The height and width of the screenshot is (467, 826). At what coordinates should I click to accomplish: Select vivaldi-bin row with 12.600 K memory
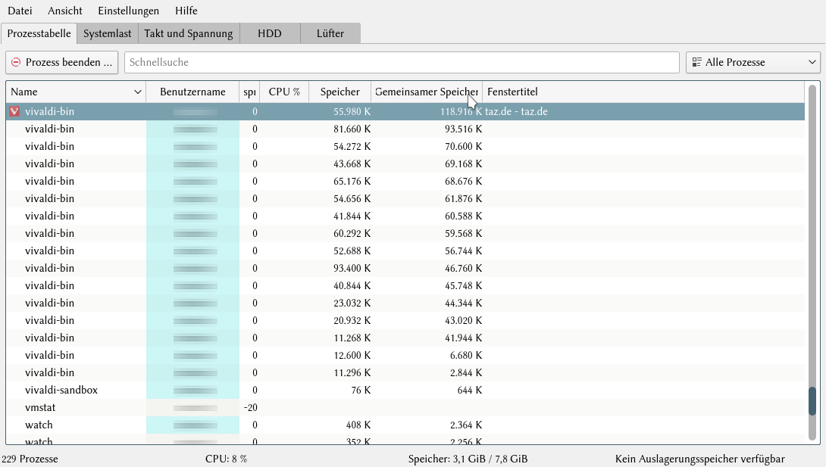[x=405, y=354]
